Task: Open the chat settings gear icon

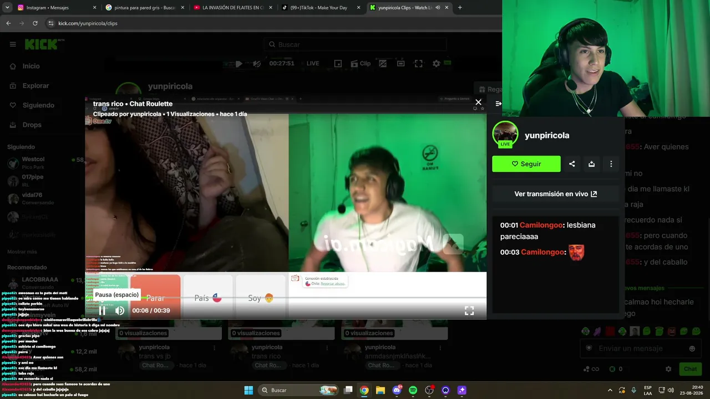Action: point(668,369)
